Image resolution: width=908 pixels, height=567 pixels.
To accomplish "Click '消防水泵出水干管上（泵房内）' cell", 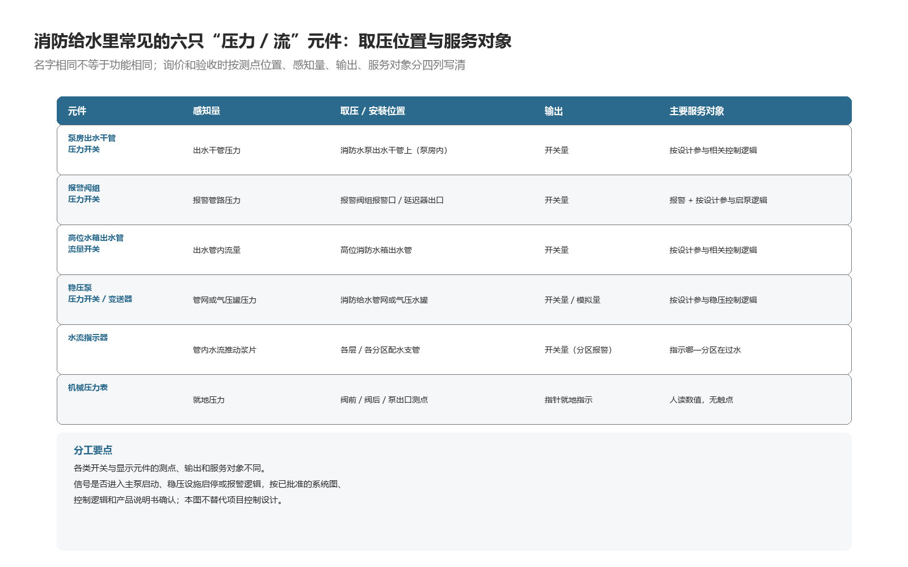I will coord(396,150).
